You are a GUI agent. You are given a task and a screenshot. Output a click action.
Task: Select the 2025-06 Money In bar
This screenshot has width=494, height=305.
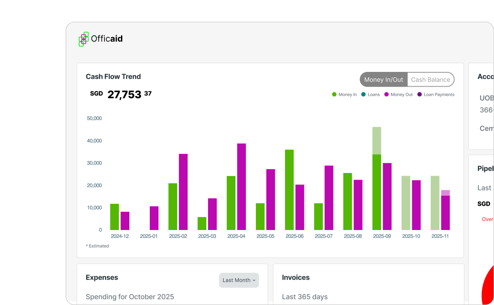click(x=289, y=190)
